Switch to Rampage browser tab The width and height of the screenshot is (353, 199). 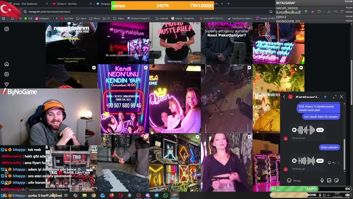coord(103,4)
